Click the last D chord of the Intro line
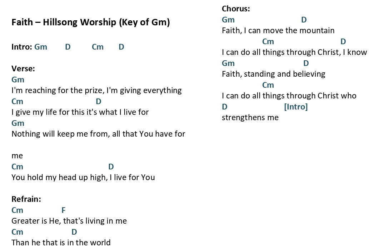 coord(121,47)
